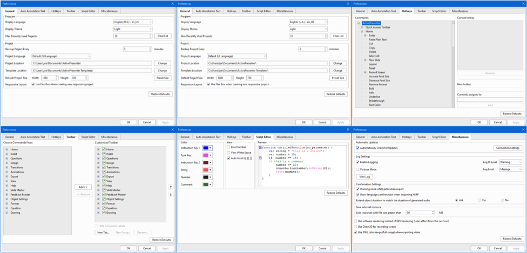The image size is (527, 253).
Task: Uncheck Enable Logging in Log Settings
Action: tap(357, 162)
